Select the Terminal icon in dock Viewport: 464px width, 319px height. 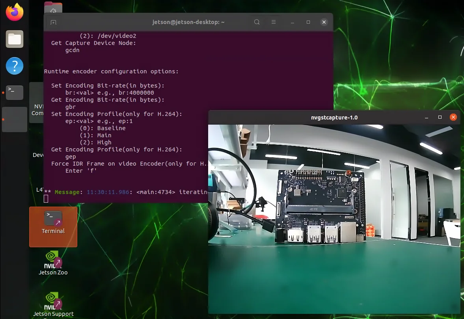(15, 93)
